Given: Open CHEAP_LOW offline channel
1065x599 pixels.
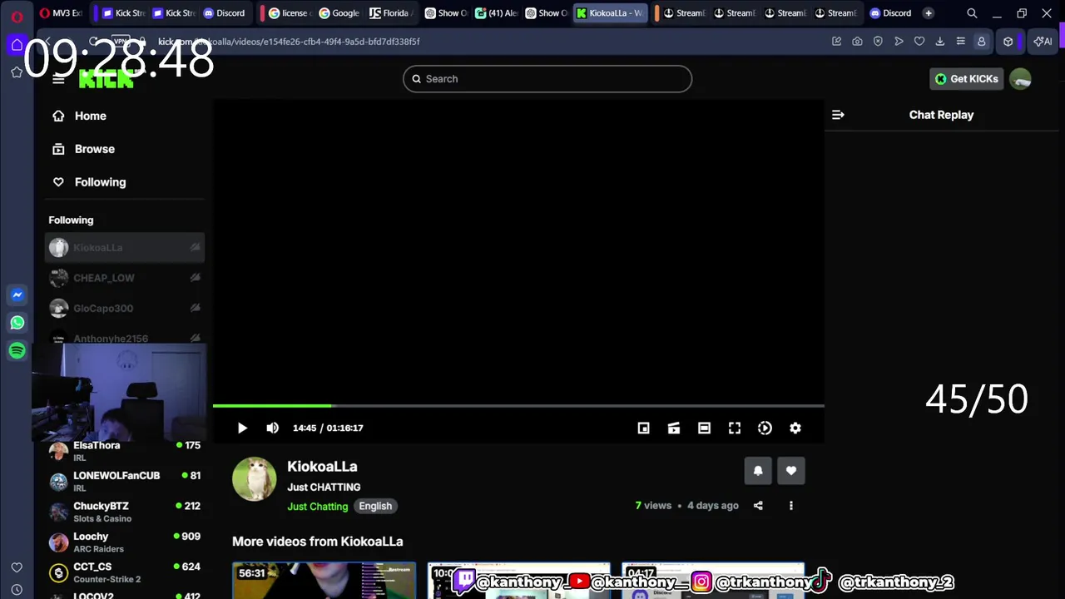Looking at the screenshot, I should (125, 278).
